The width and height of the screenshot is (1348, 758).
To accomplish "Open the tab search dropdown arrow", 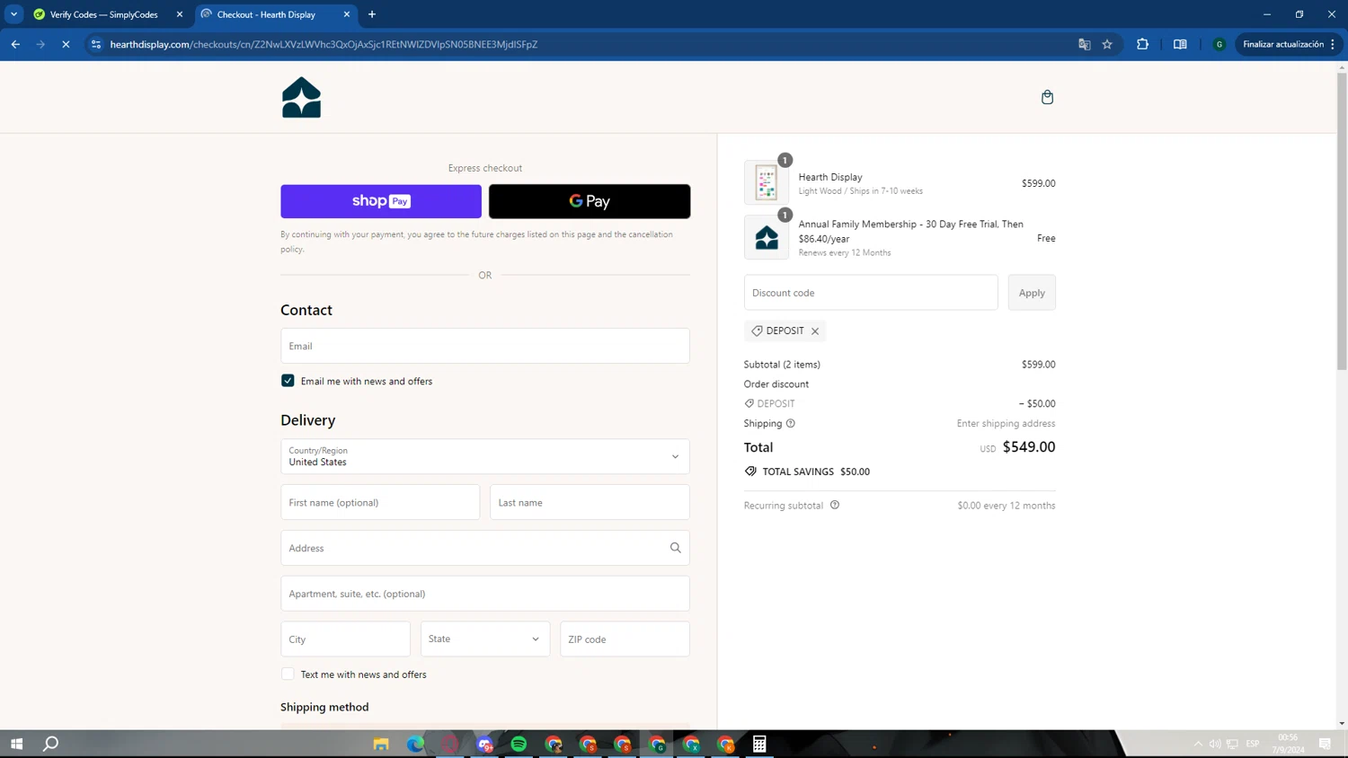I will [13, 14].
